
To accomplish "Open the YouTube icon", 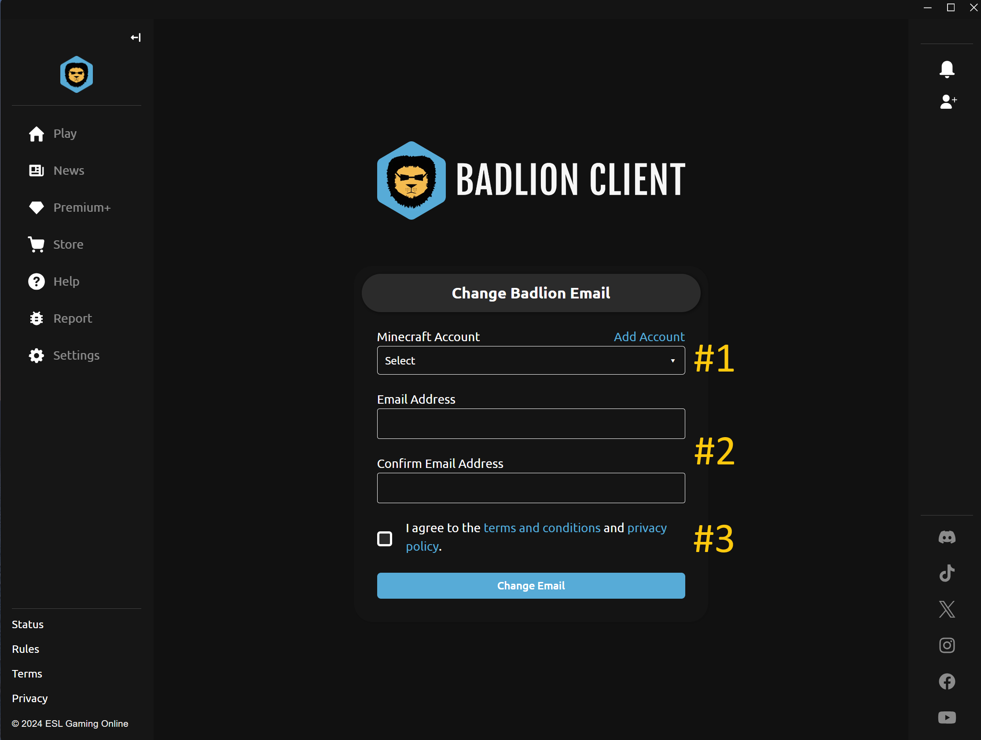I will click(x=947, y=718).
